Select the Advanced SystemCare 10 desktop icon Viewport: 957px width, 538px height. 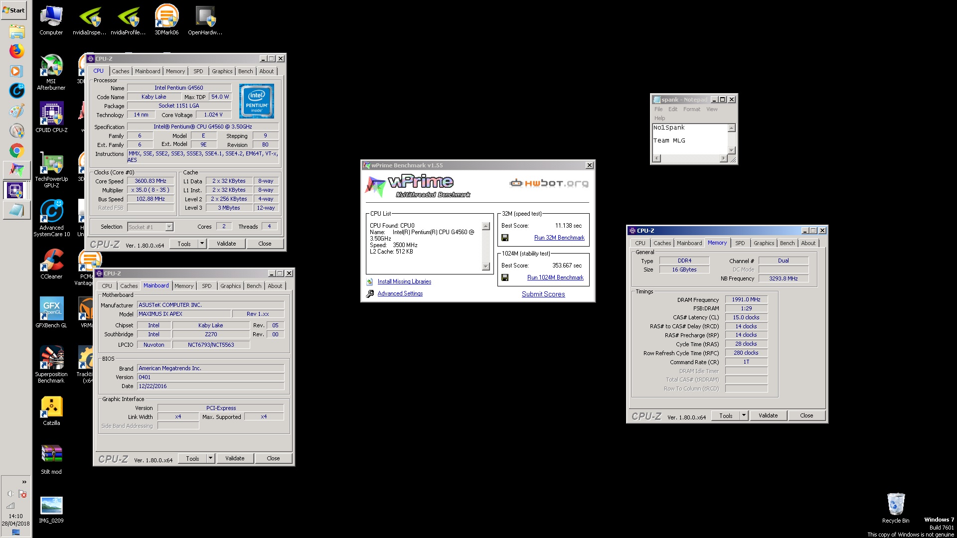point(51,218)
